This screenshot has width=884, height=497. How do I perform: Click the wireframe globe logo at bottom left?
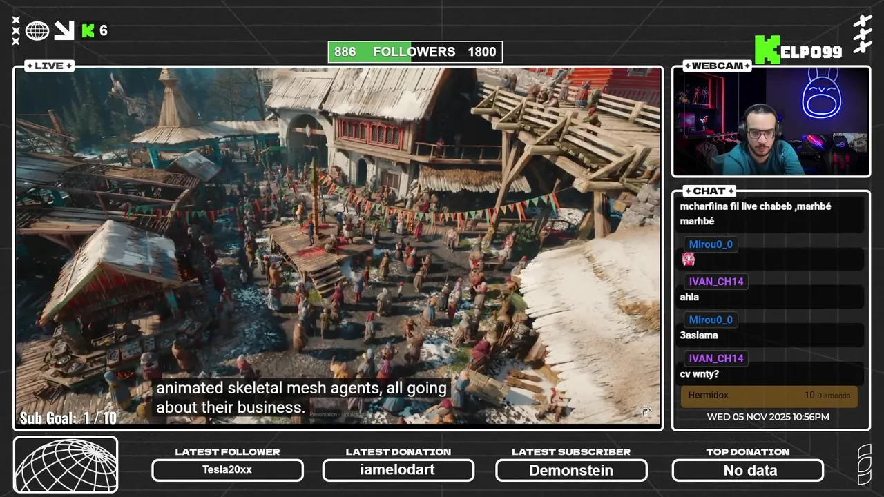66,465
